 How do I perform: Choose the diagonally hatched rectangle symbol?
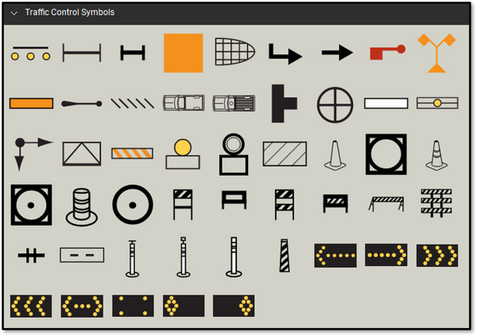click(285, 153)
